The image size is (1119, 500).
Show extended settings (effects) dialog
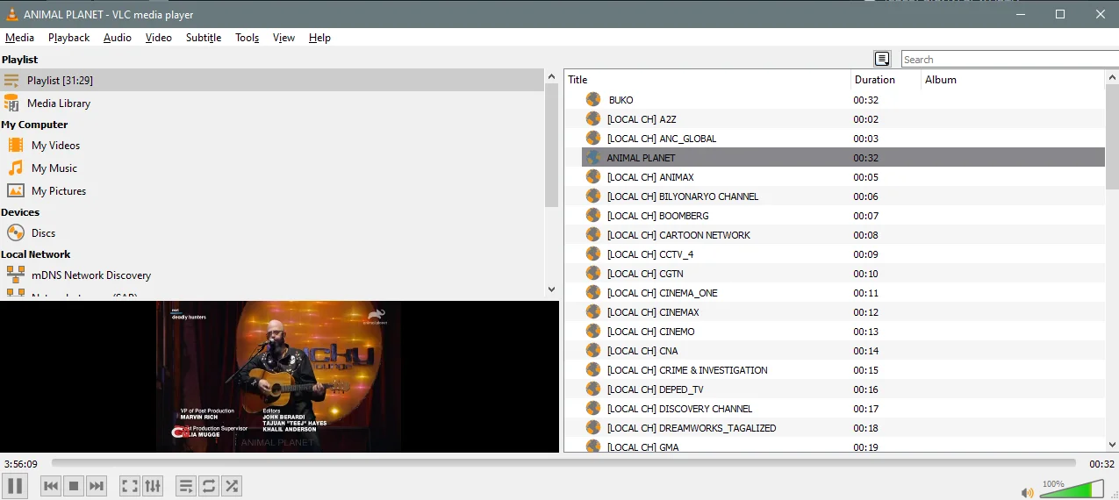pyautogui.click(x=153, y=485)
